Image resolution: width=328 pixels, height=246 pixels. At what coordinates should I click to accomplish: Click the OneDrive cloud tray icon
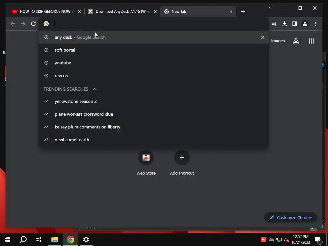pyautogui.click(x=271, y=240)
